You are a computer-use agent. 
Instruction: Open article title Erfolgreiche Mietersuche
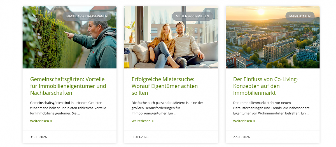[165, 86]
